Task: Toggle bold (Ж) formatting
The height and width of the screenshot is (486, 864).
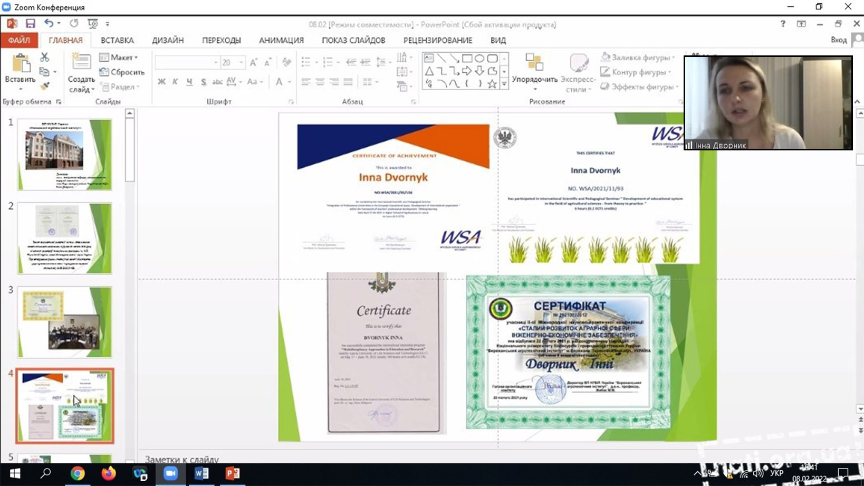Action: (x=161, y=82)
